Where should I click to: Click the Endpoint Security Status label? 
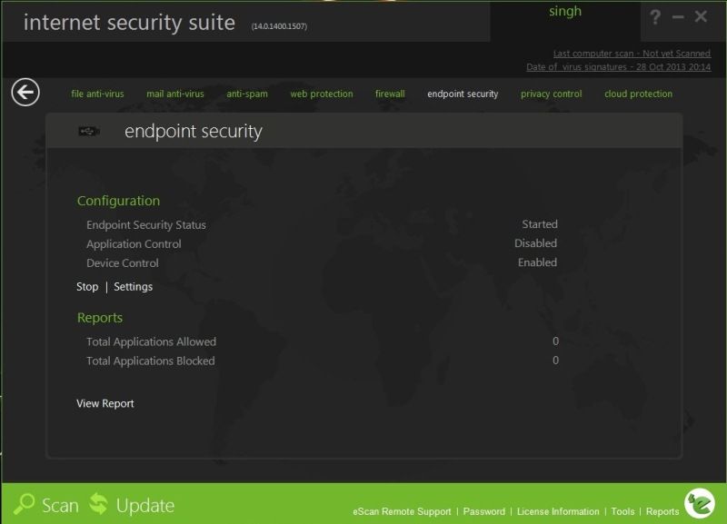click(146, 225)
